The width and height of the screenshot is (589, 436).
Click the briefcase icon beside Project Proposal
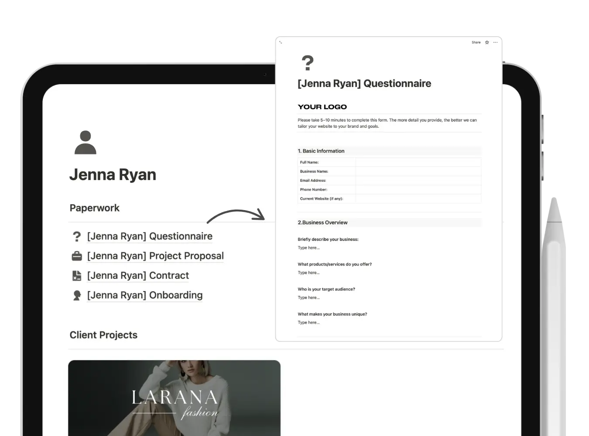77,256
